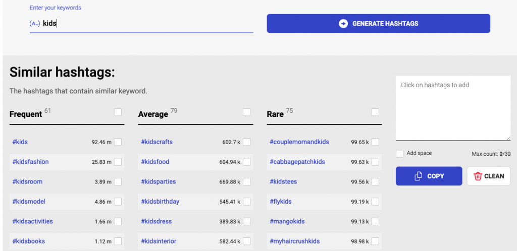Click the 602.7 k count value
The width and height of the screenshot is (517, 251).
[231, 143]
